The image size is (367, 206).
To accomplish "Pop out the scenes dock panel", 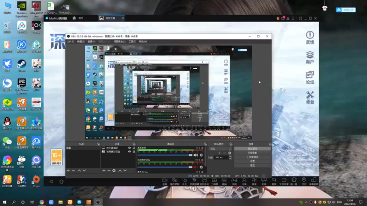I will click(x=99, y=144).
